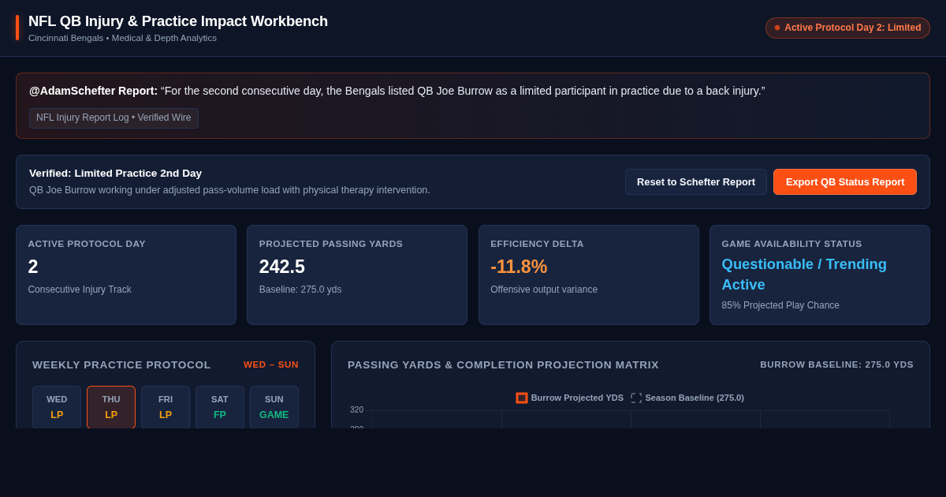Open the SAT full practice day
Image resolution: width=946 pixels, height=497 pixels.
220,407
